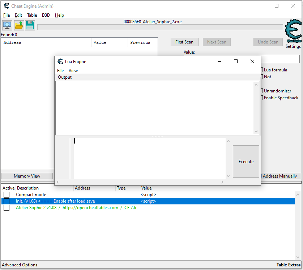Click the Lua output scroll up arrow
This screenshot has width=303, height=270.
coord(256,85)
